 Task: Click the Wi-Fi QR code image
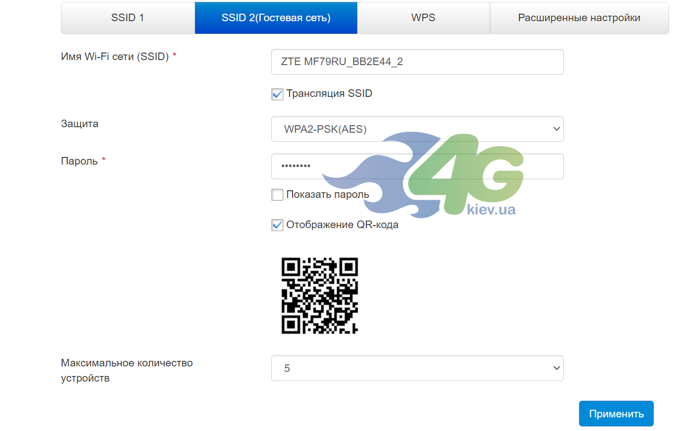tap(320, 296)
